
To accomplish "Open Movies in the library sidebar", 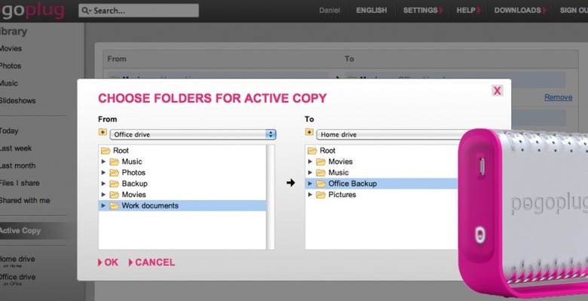I will point(11,48).
